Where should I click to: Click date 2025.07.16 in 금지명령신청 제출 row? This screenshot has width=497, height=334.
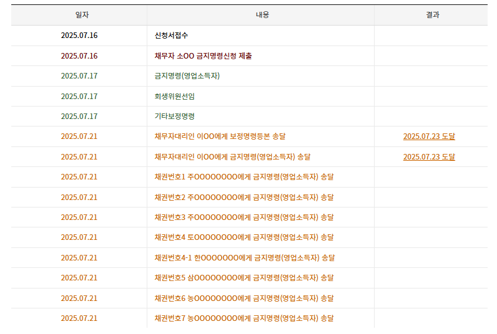click(79, 56)
